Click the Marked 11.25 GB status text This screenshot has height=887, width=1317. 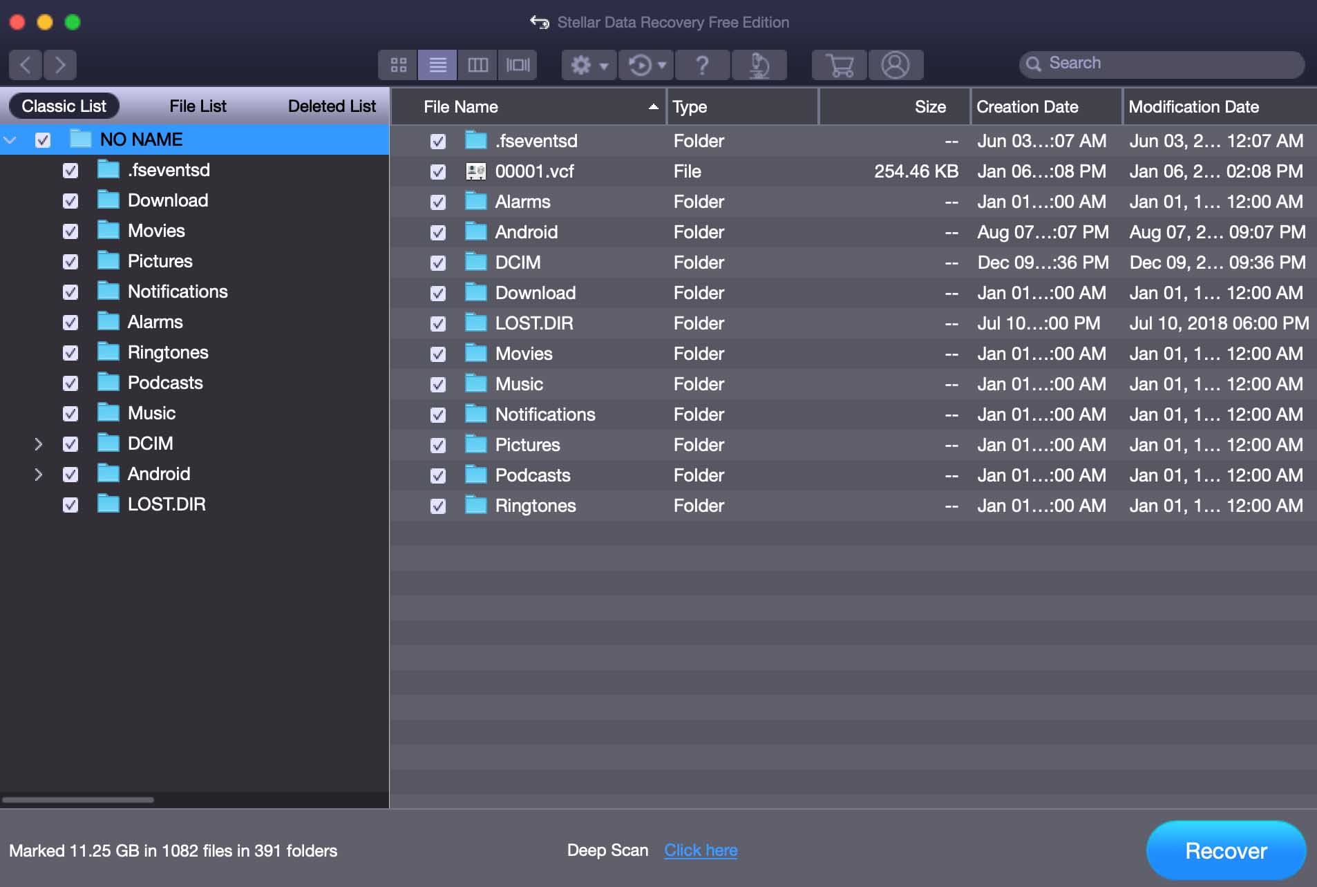click(173, 850)
